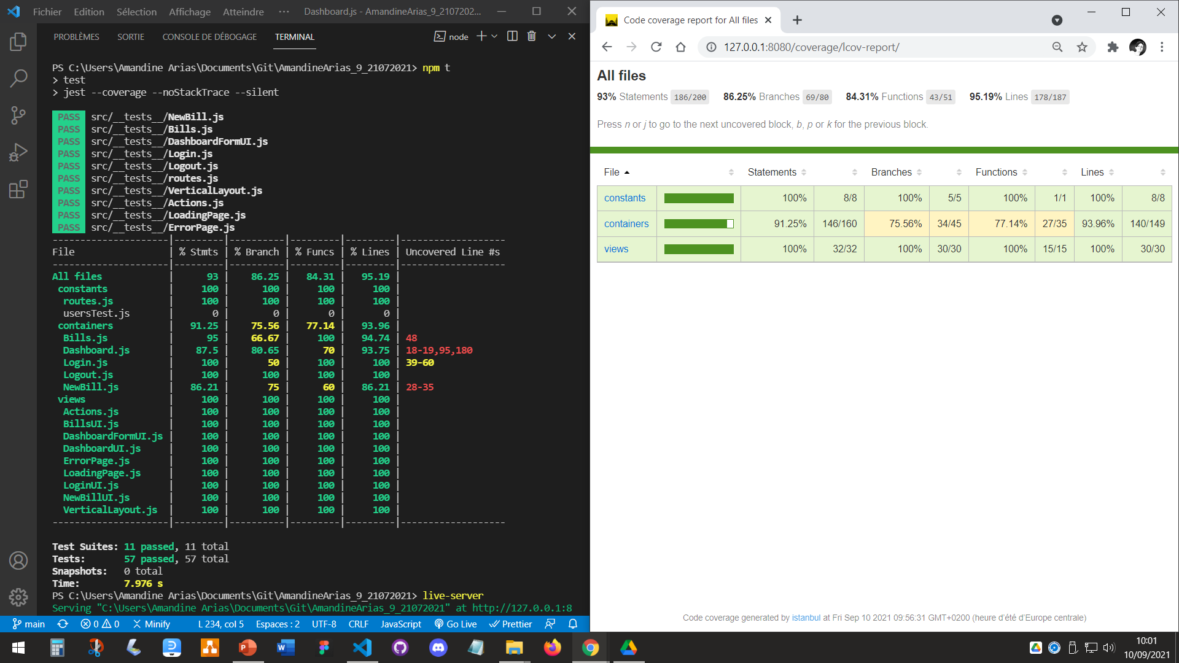The image size is (1179, 663).
Task: Toggle Go Live server in status bar
Action: pos(456,624)
